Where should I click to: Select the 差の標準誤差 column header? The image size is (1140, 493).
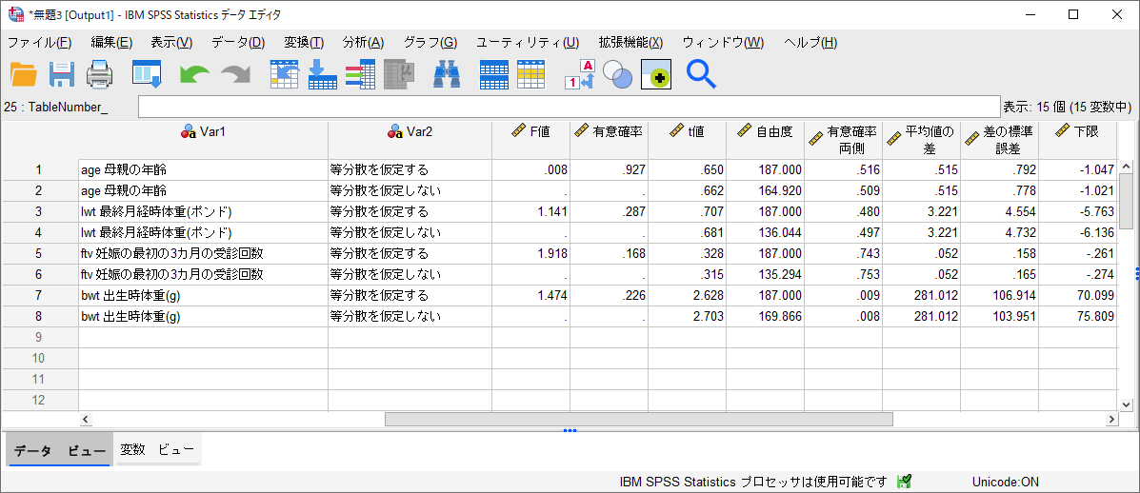click(x=1000, y=140)
